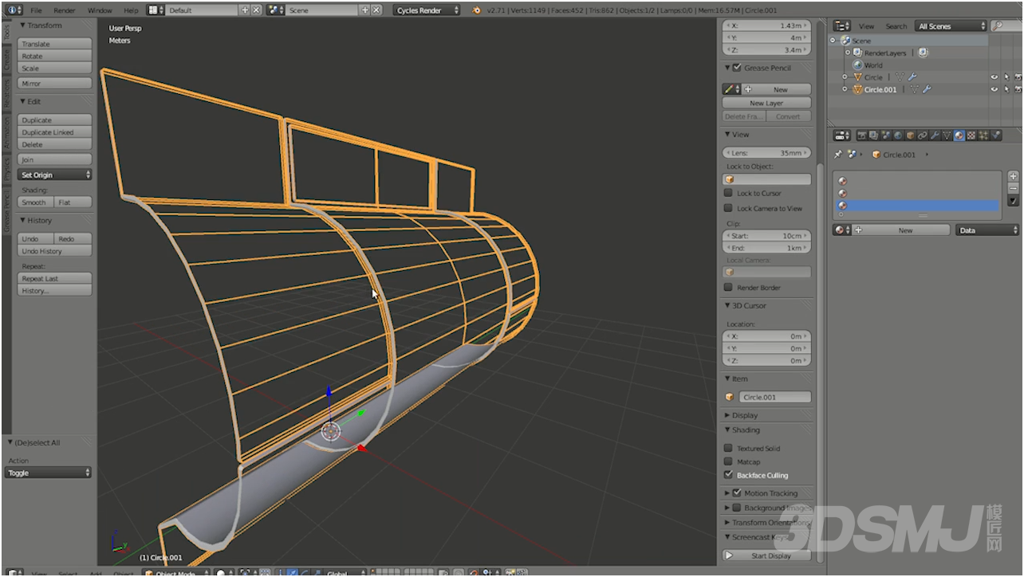Adjust the Lens 35mm slider field
Viewport: 1024px width, 577px height.
pyautogui.click(x=766, y=152)
